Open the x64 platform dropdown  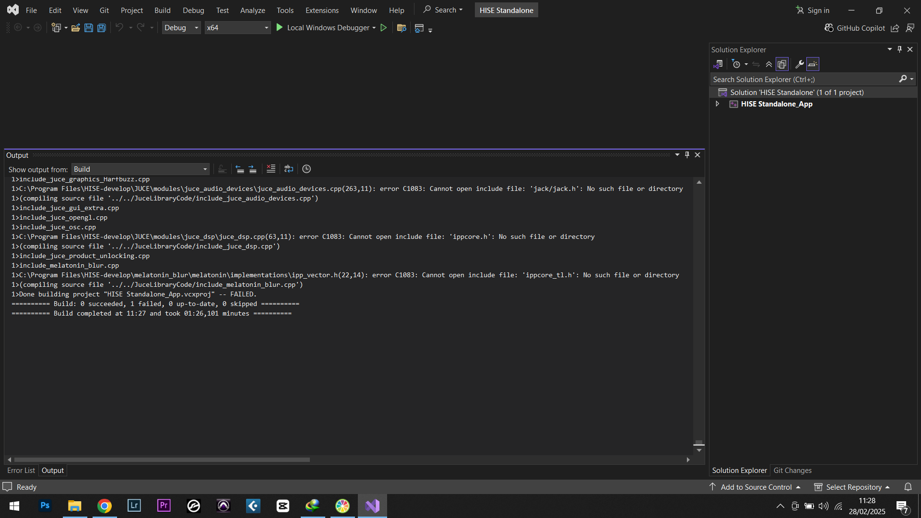point(237,28)
